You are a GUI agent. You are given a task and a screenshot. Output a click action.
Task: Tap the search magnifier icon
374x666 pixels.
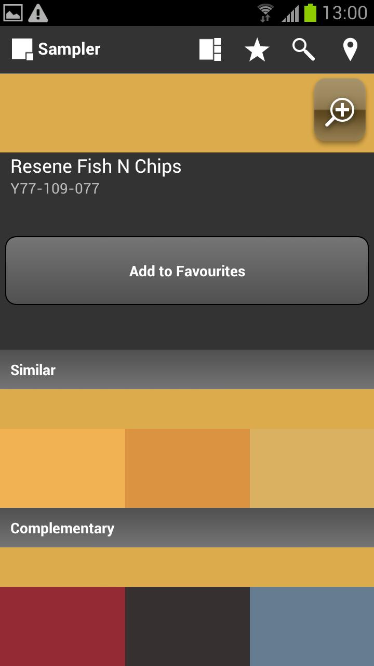click(x=303, y=49)
